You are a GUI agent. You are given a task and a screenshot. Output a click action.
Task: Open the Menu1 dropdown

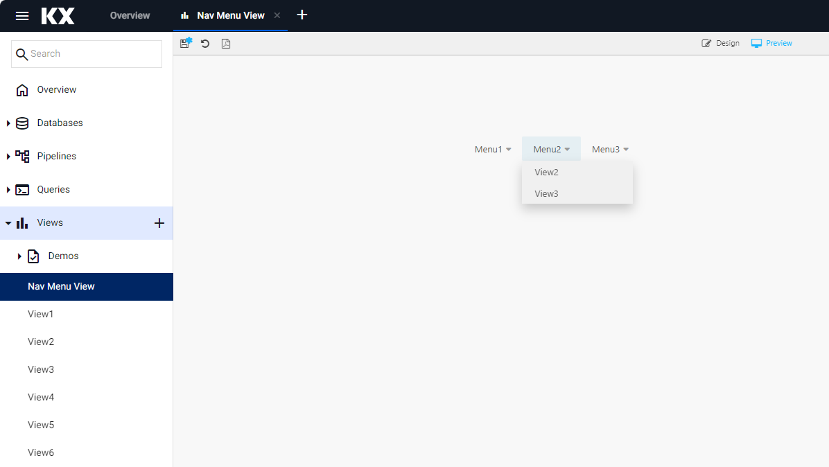[493, 149]
